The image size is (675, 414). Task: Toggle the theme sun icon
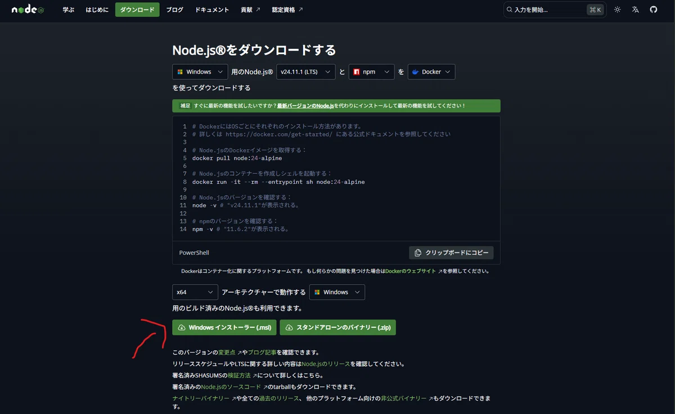[618, 10]
